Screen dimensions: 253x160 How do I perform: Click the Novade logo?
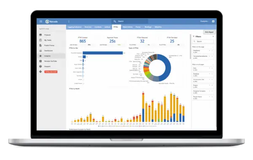point(51,21)
